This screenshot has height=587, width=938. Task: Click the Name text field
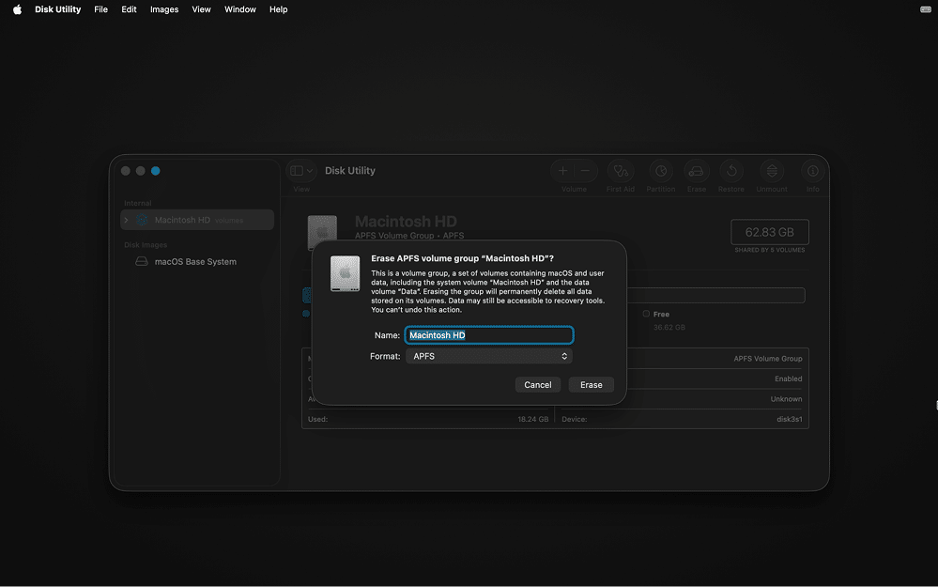click(488, 334)
